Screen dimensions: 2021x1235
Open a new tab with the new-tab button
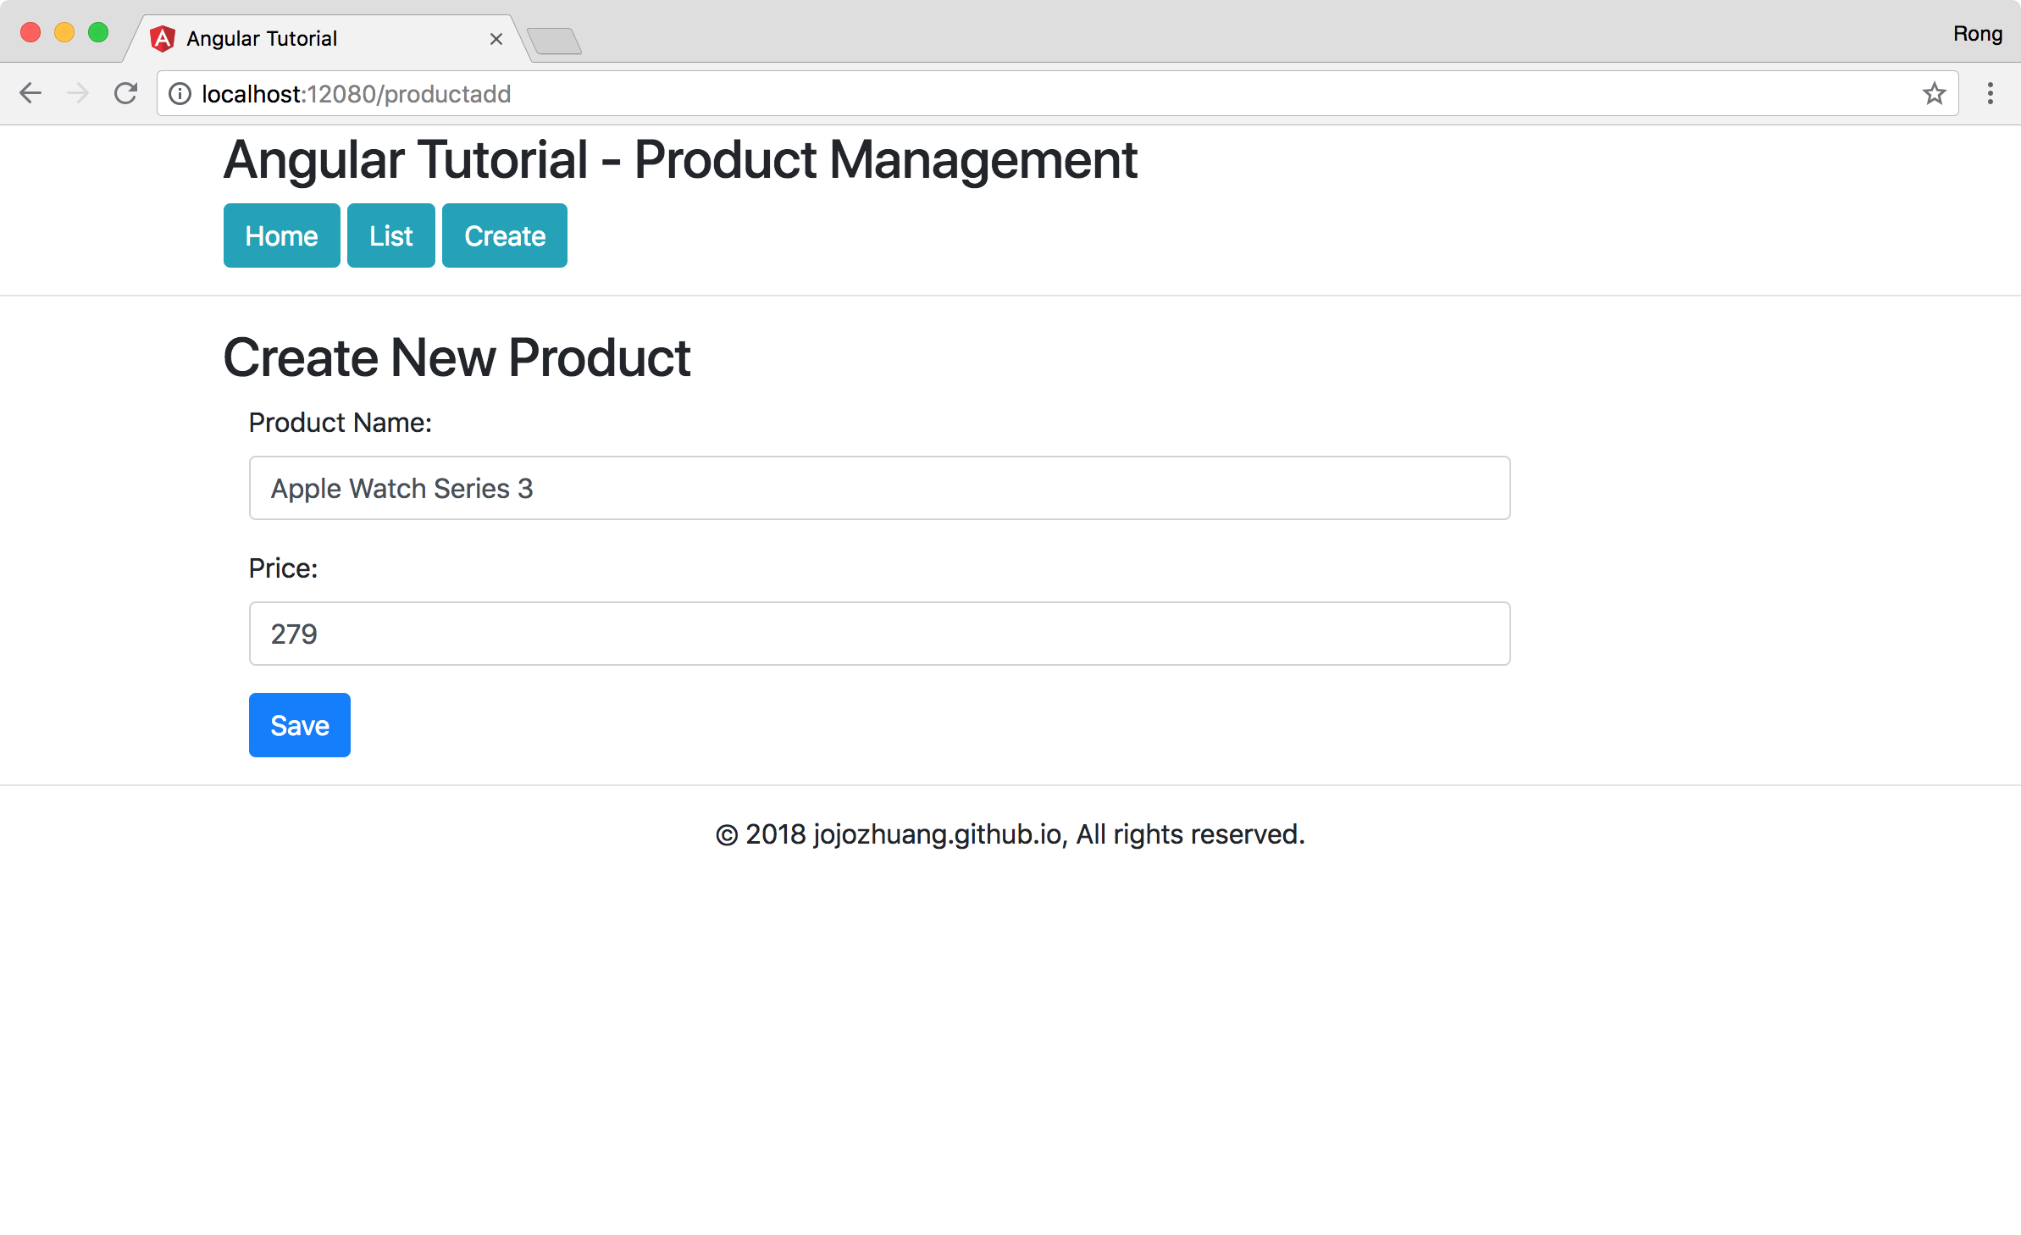pyautogui.click(x=554, y=41)
